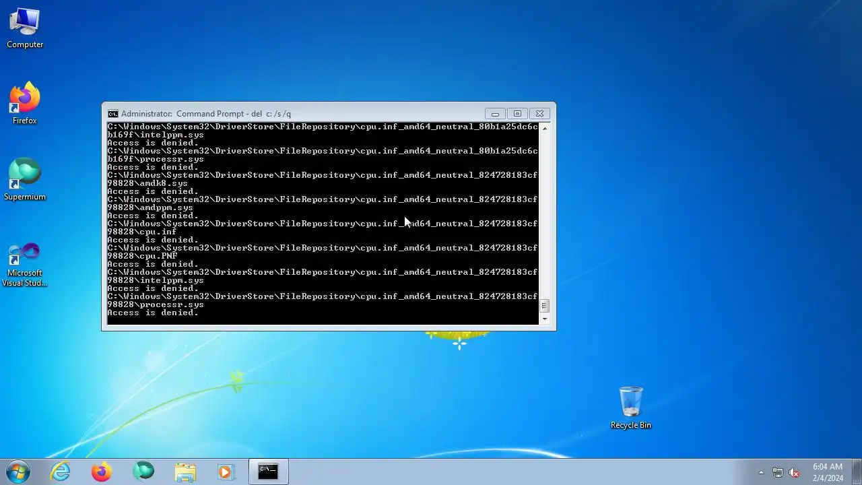Click the amdppm.sys line in console
This screenshot has width=862, height=485.
pyautogui.click(x=150, y=207)
